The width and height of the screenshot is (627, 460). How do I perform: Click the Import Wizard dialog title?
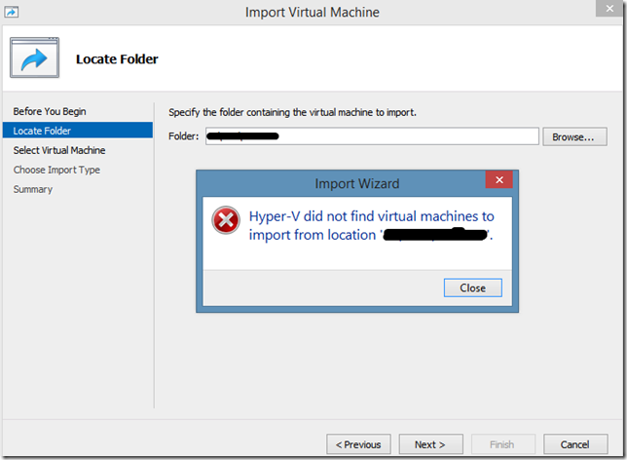click(357, 184)
